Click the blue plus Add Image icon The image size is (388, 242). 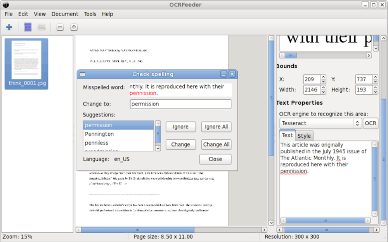point(9,27)
